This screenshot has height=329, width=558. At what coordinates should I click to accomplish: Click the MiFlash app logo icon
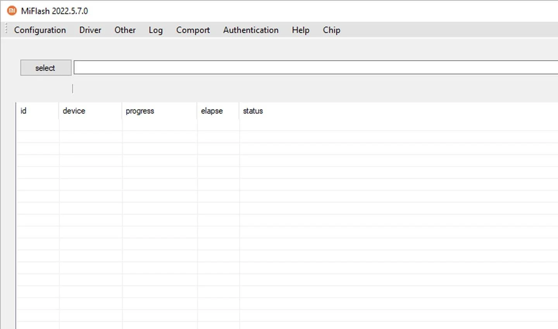pyautogui.click(x=12, y=10)
